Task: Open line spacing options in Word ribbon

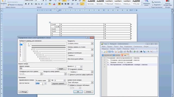Action: pyautogui.click(x=73, y=4)
